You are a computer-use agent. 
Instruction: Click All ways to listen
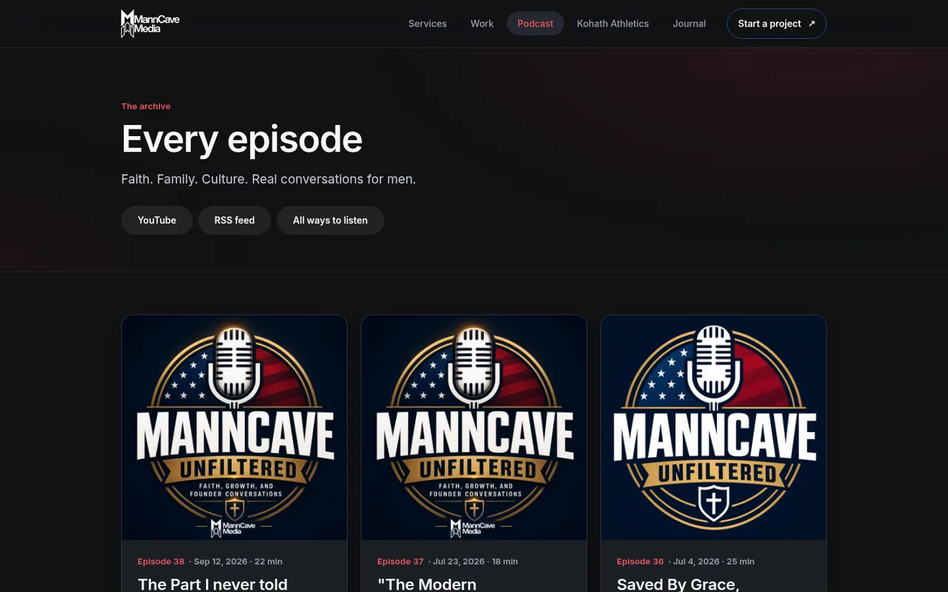click(x=330, y=221)
